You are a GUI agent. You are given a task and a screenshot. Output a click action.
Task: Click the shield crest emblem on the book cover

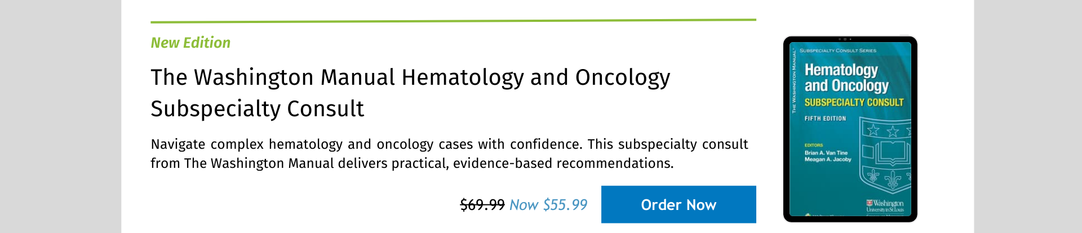pos(885,158)
